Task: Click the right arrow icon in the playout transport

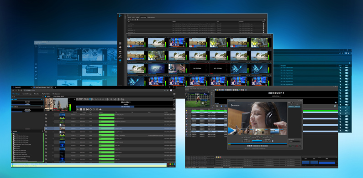Action: [x=100, y=109]
